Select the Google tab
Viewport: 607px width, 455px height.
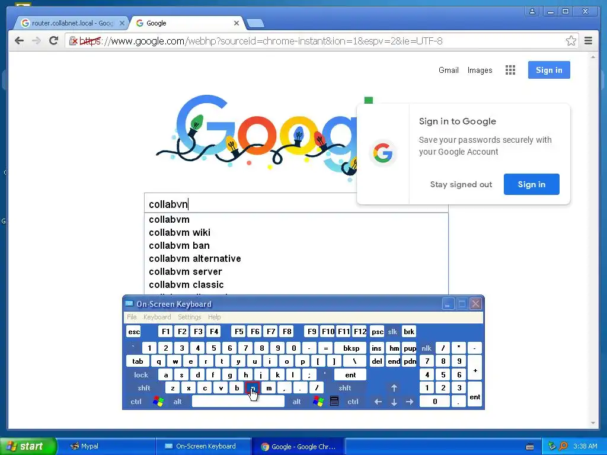186,23
